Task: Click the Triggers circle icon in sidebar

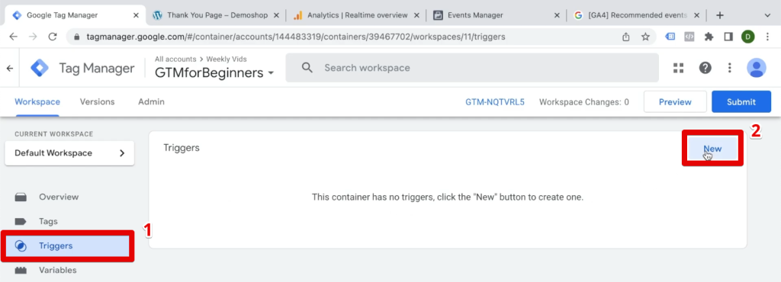Action: (21, 245)
